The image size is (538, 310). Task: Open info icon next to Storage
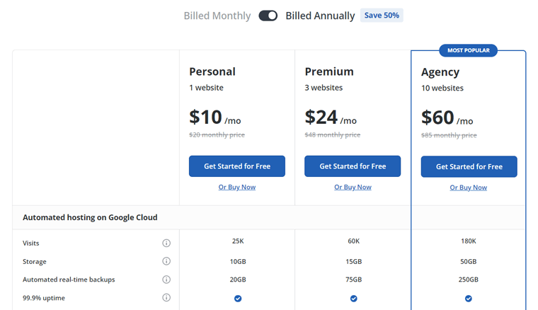pos(166,261)
